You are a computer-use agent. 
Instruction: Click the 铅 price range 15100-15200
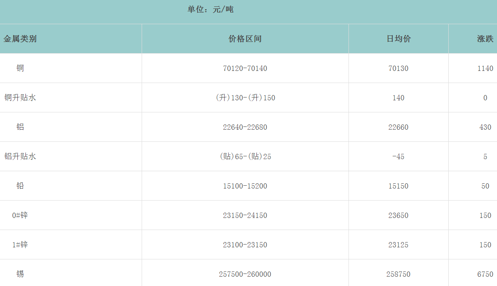(245, 186)
